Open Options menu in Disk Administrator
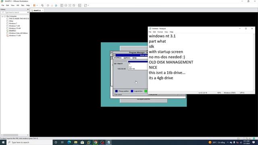Screen dimensions: 258x145 pyautogui.click(x=127, y=58)
